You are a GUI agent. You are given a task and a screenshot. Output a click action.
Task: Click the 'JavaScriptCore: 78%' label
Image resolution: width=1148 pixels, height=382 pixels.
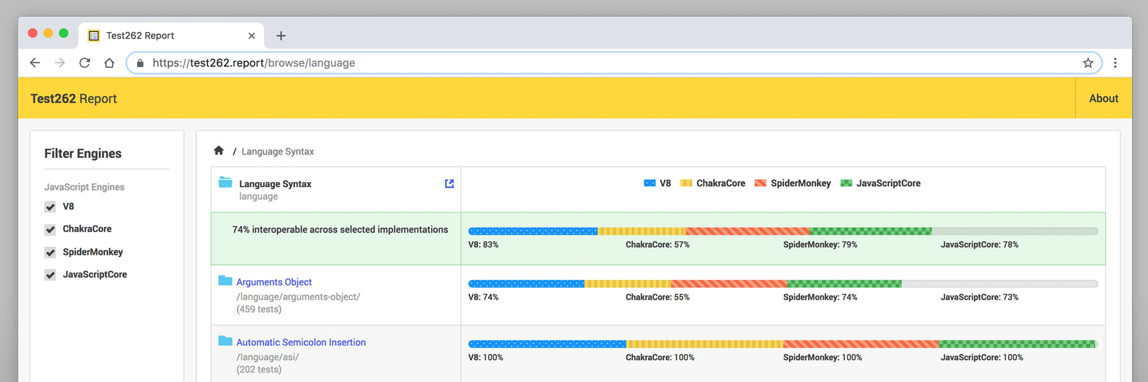979,245
